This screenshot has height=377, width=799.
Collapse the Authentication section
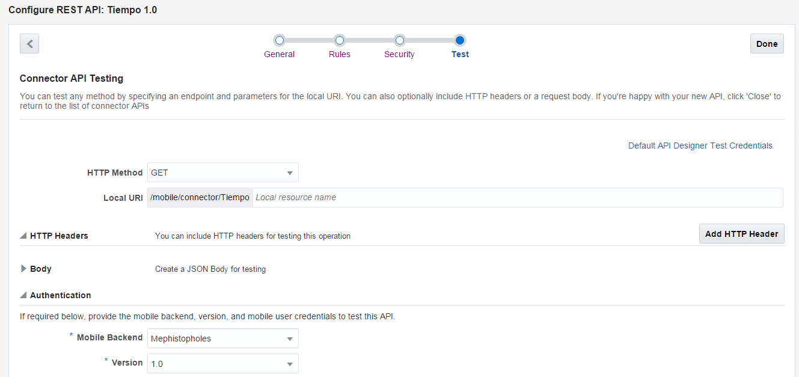[23, 295]
